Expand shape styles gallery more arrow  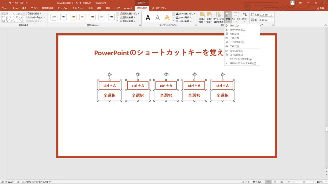pyautogui.click(x=118, y=21)
